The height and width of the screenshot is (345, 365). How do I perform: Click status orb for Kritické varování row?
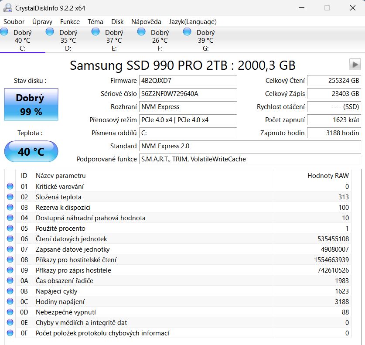[10, 186]
